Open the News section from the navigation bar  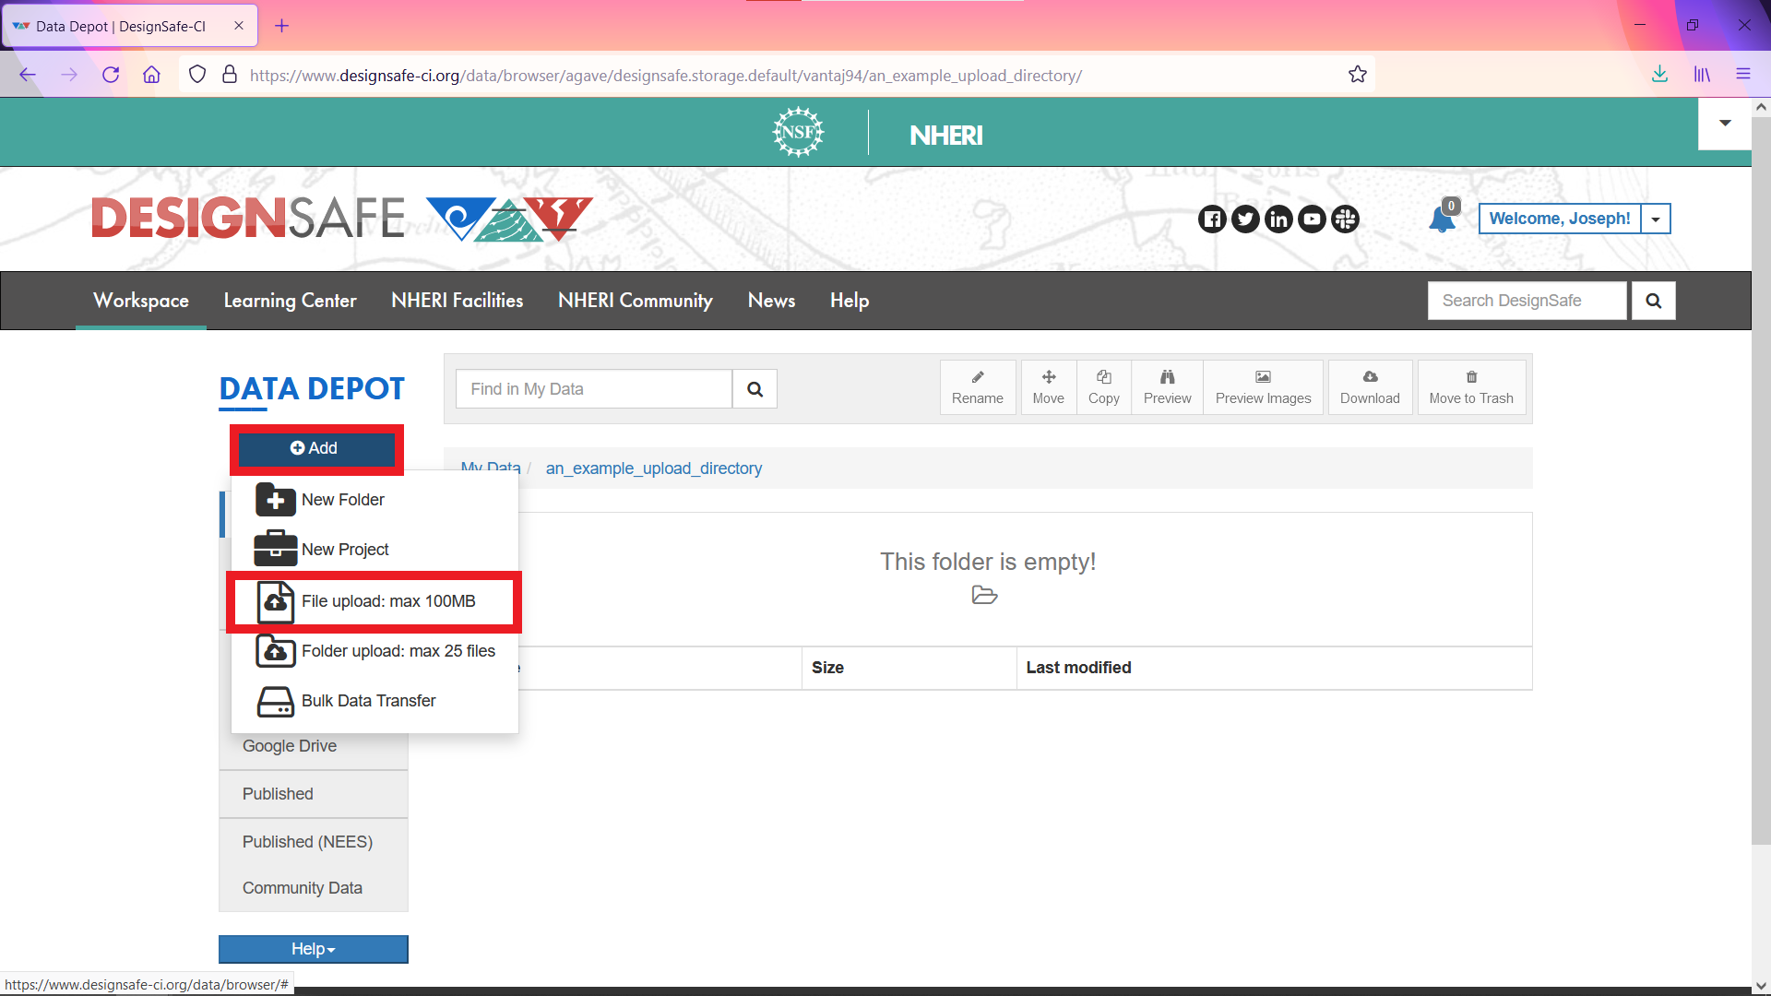coord(771,300)
